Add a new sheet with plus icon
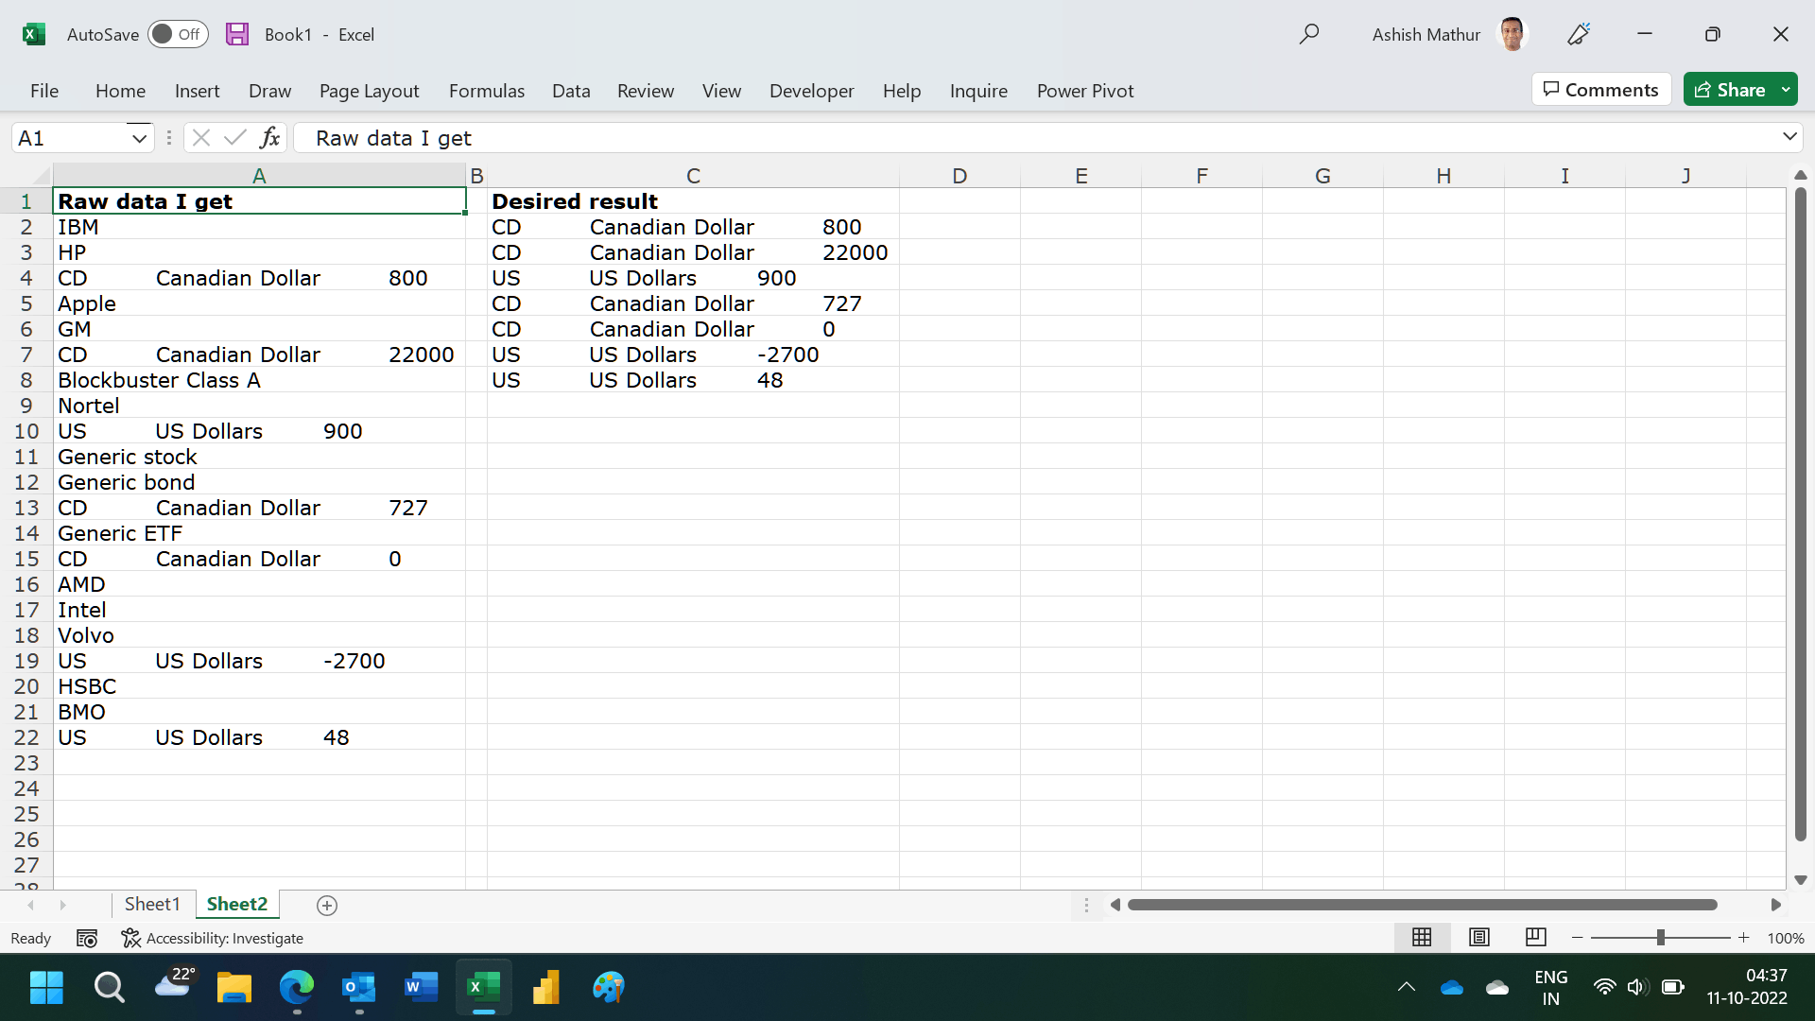 coord(327,906)
